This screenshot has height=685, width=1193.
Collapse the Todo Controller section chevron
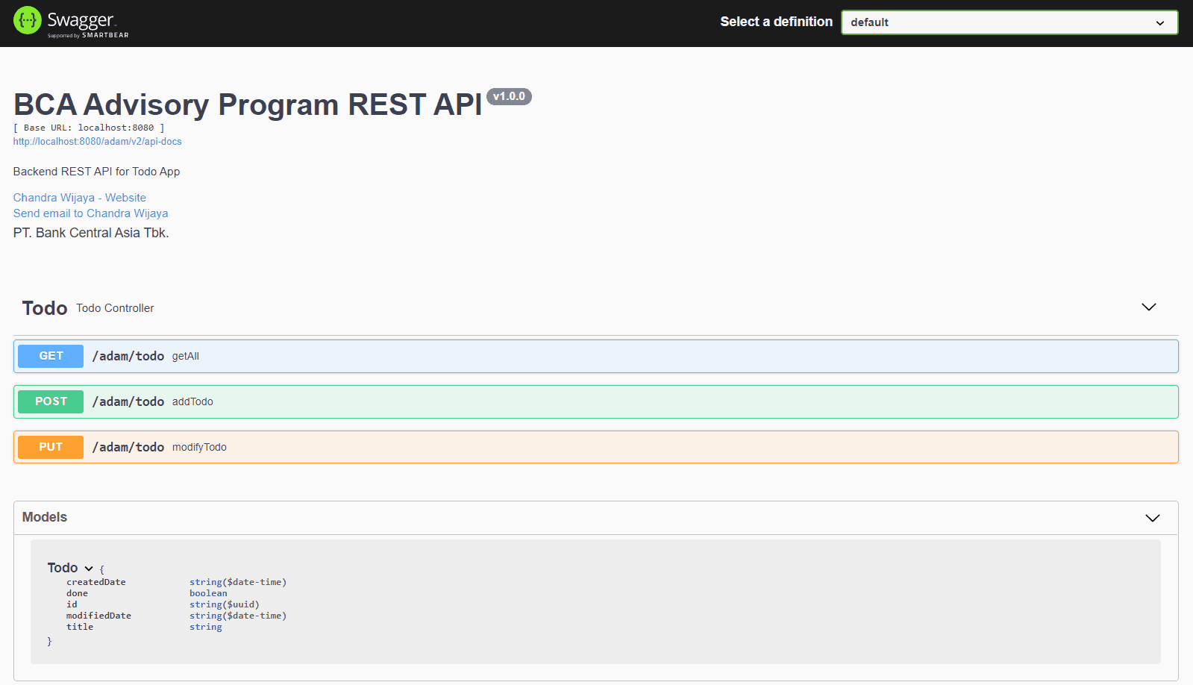(1149, 307)
